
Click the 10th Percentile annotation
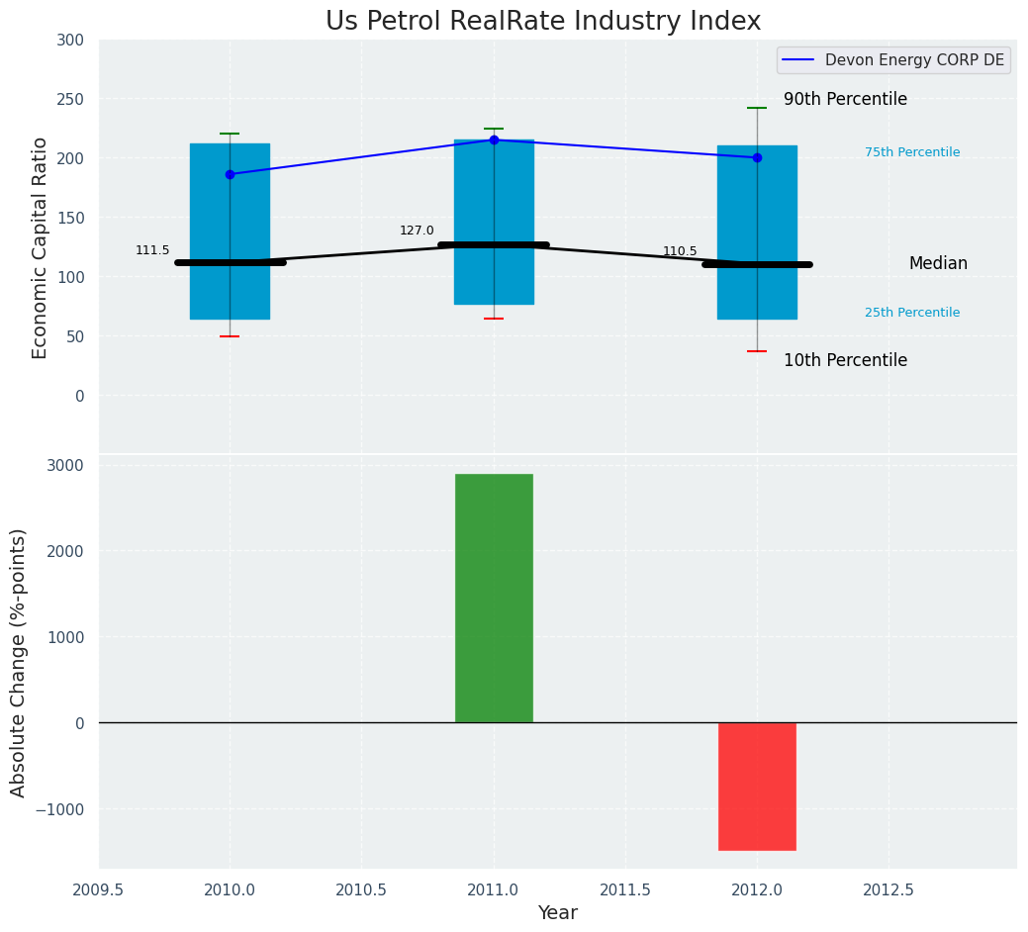click(x=845, y=360)
